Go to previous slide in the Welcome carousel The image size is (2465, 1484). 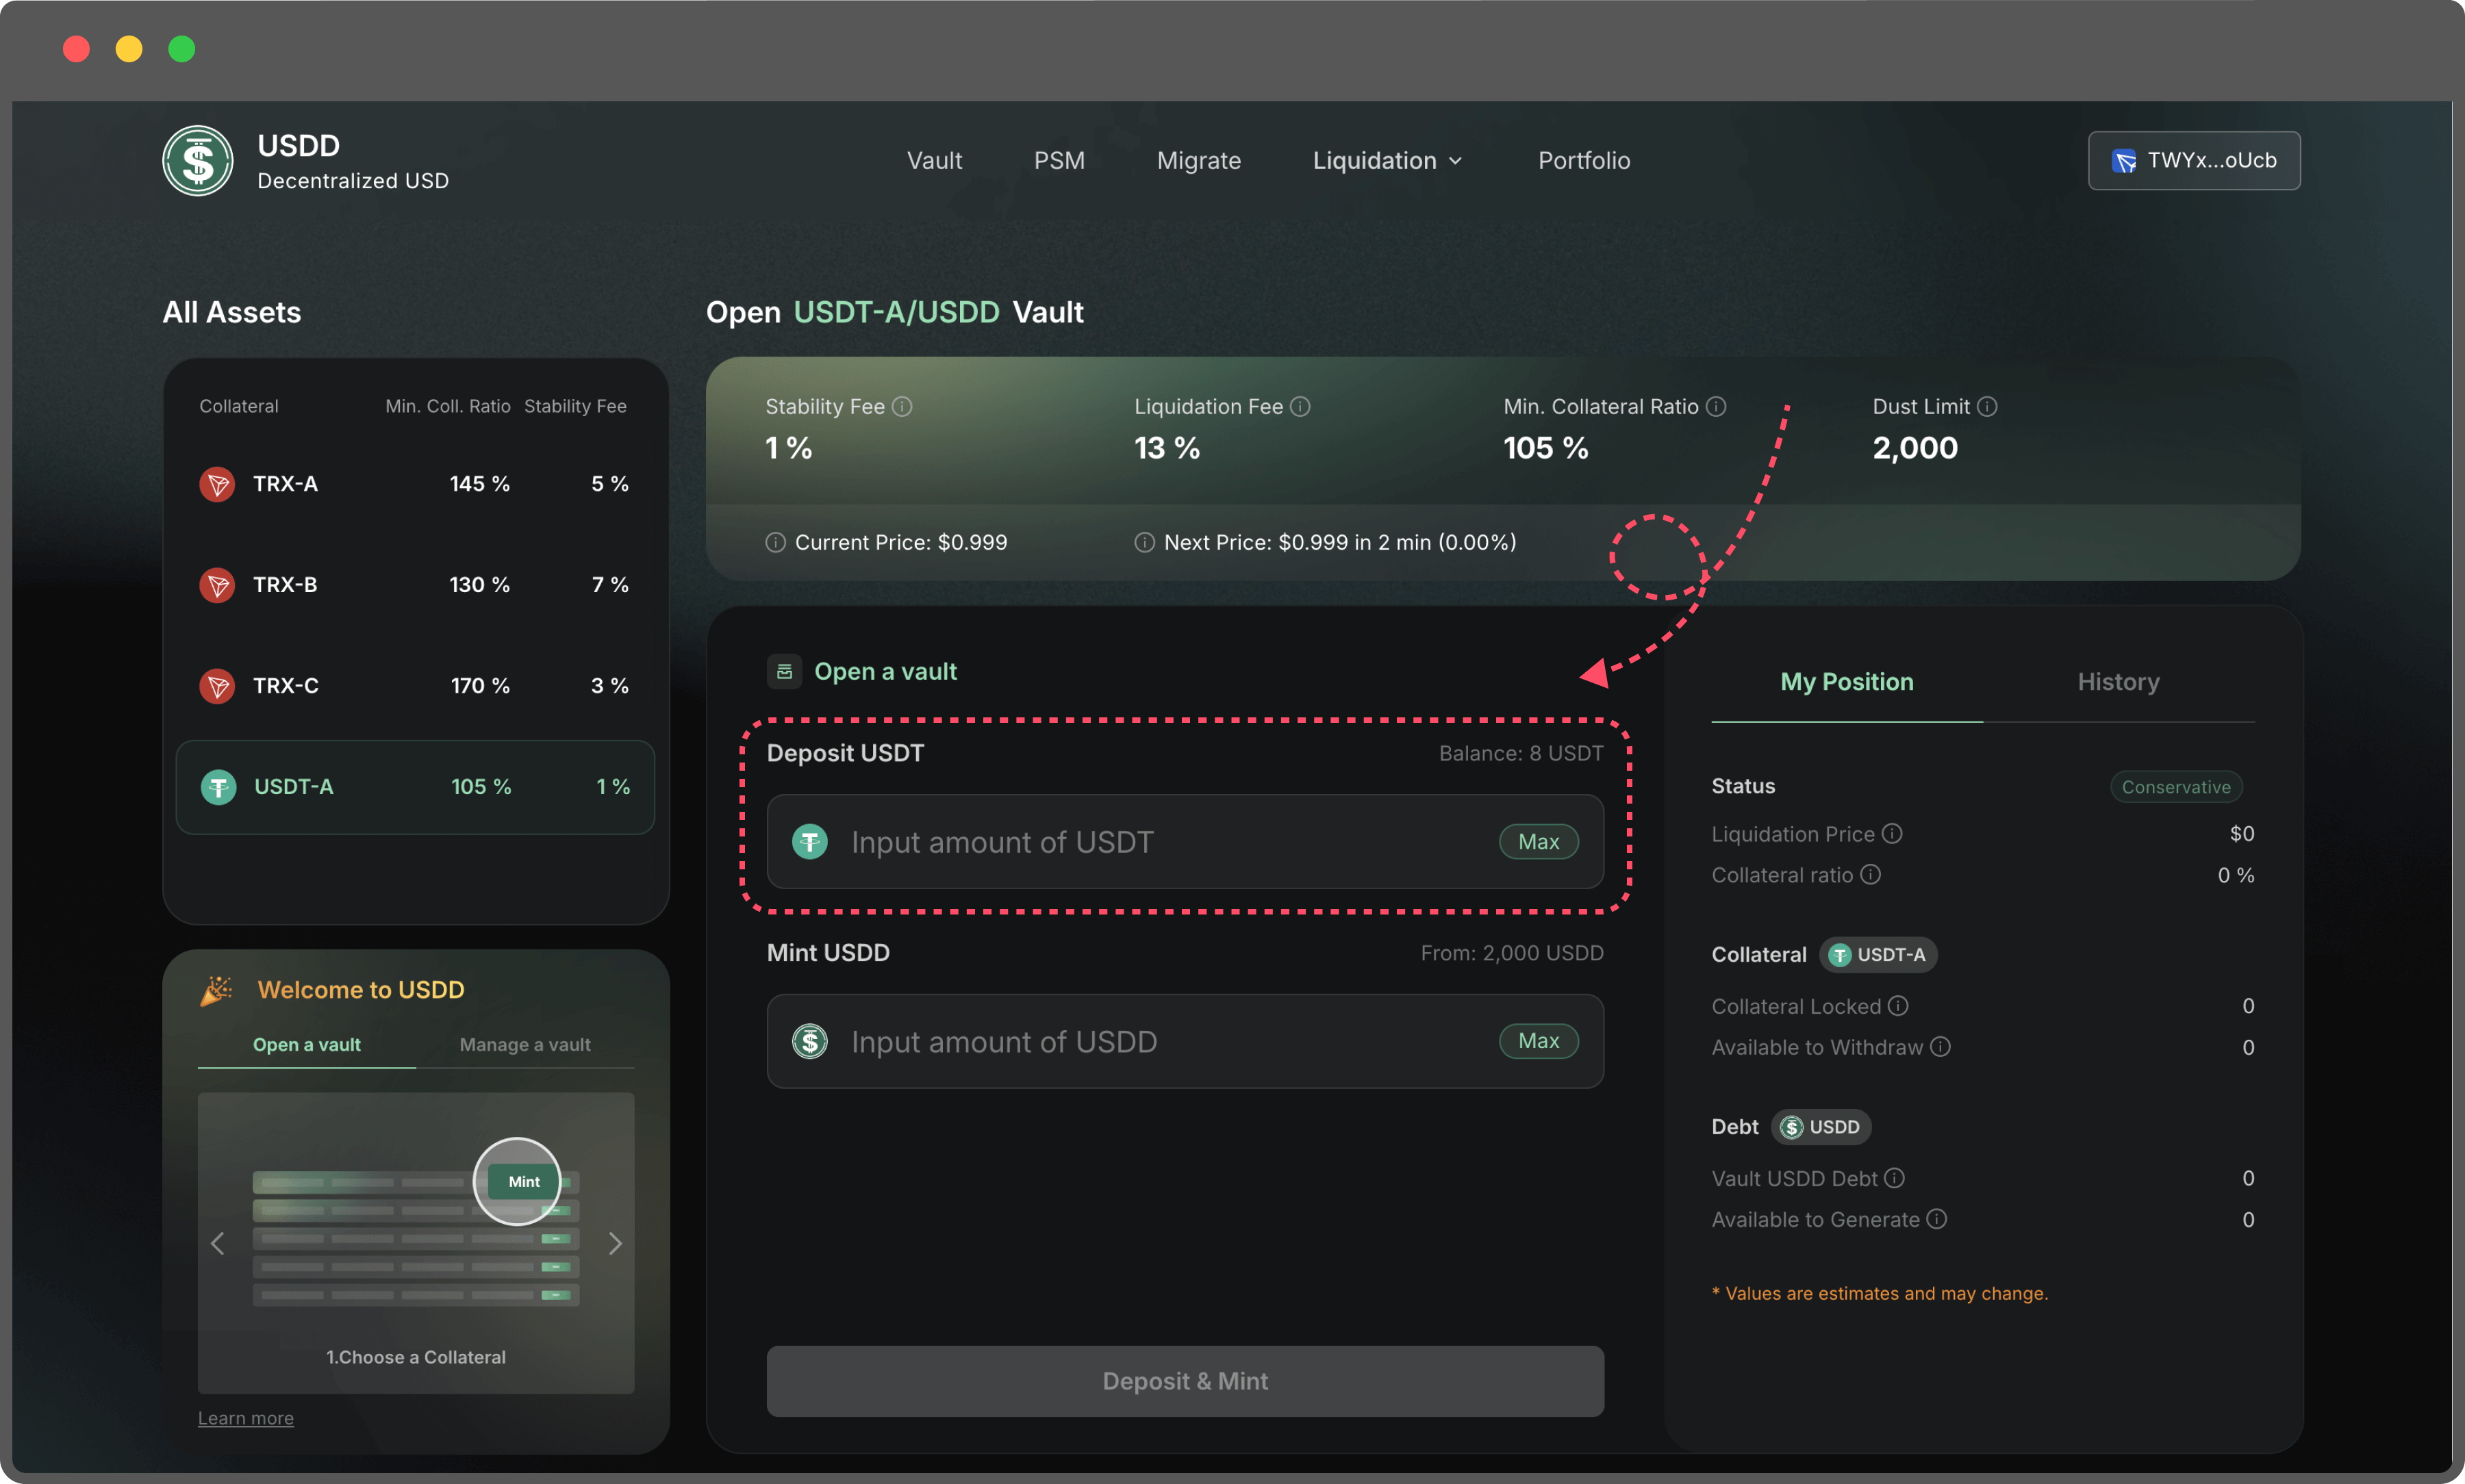click(x=218, y=1244)
